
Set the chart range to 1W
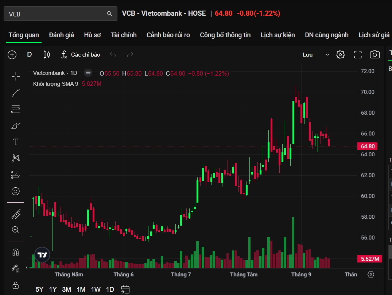click(96, 290)
